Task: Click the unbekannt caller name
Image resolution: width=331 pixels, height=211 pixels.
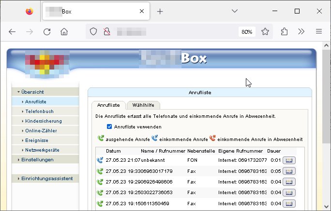Action: click(153, 160)
